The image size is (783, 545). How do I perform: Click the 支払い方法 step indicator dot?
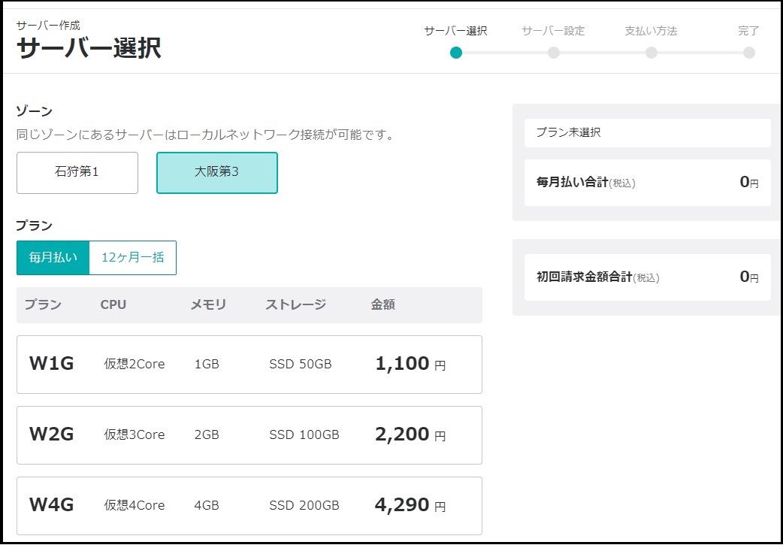(651, 53)
